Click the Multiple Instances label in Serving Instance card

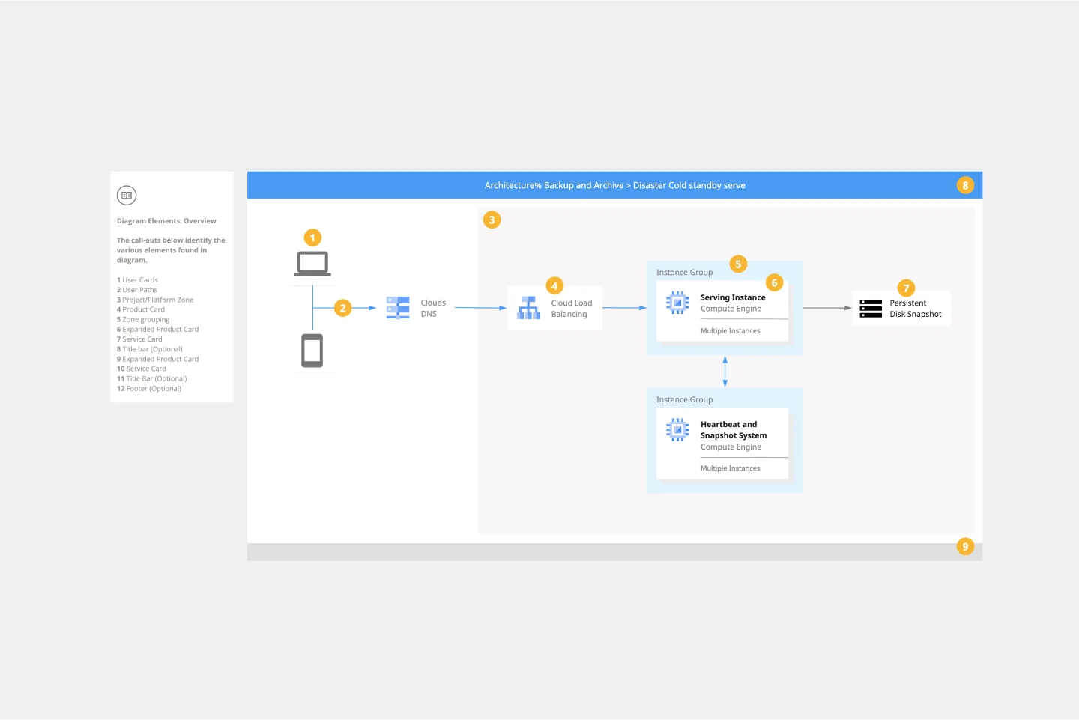point(730,330)
